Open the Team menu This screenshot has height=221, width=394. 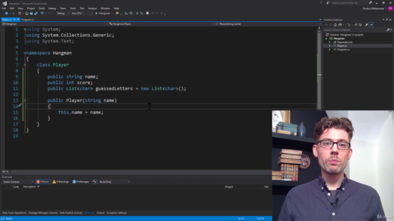pos(63,8)
